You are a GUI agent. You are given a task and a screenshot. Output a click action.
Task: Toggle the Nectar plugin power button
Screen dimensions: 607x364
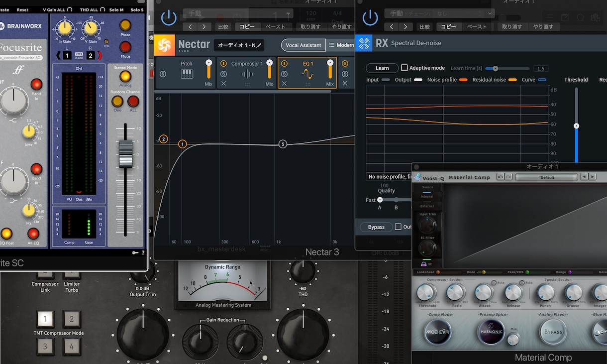169,17
